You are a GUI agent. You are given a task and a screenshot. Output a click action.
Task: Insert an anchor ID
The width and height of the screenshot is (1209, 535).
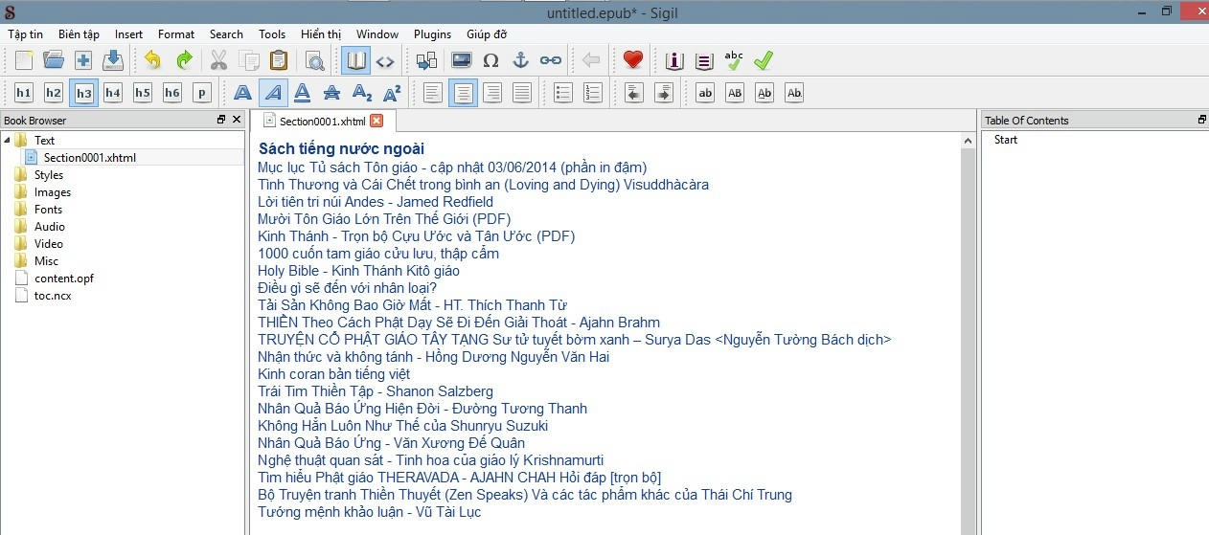[x=520, y=60]
